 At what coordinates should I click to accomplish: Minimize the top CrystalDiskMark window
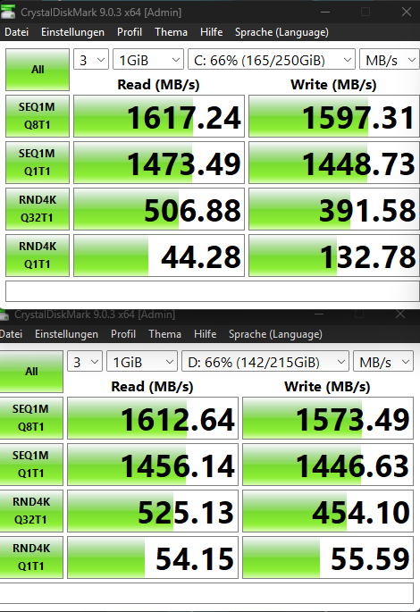pos(325,13)
